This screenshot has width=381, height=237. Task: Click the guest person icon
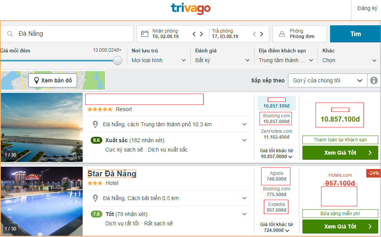pos(282,34)
